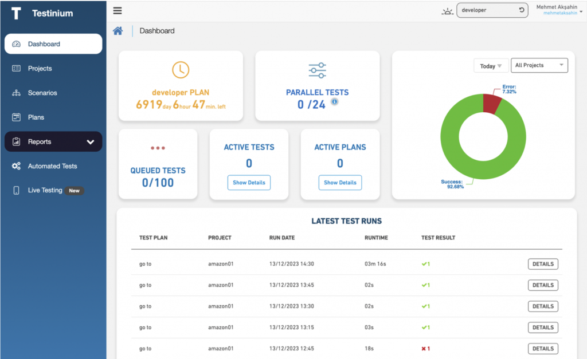Click the clock icon on developer plan card
Screen dimensions: 587x359
click(x=181, y=70)
